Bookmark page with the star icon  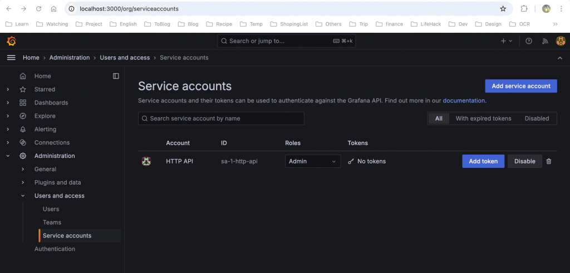click(503, 9)
